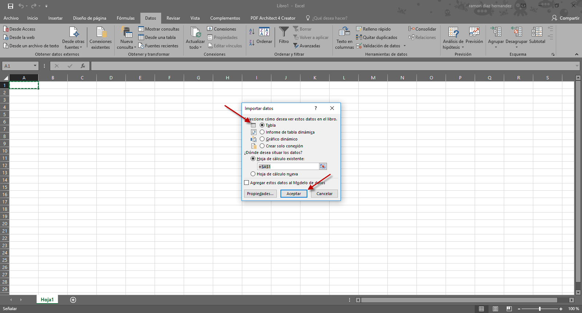
Task: Open the Ordenar sort dialog
Action: pyautogui.click(x=264, y=36)
